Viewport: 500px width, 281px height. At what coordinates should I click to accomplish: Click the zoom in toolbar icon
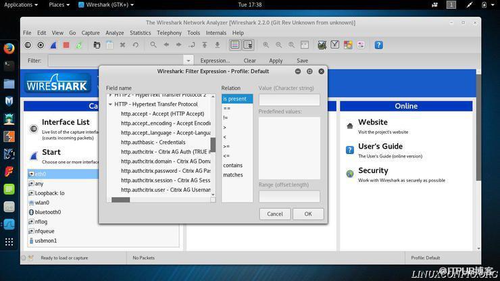(x=266, y=45)
